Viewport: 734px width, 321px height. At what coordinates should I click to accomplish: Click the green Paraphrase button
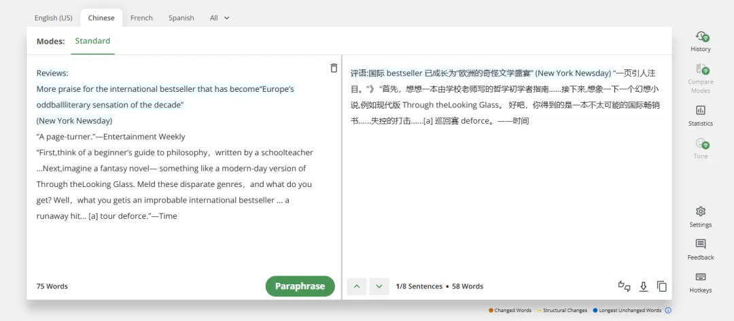300,286
